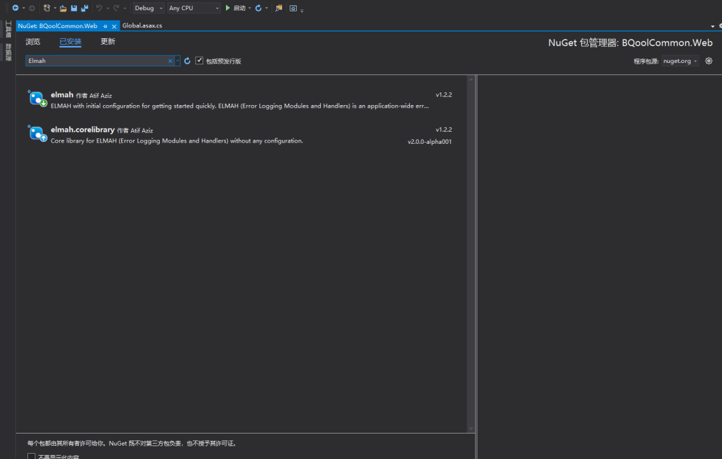This screenshot has width=722, height=459.
Task: Open the 浏览 (Browse) tab
Action: (x=33, y=42)
